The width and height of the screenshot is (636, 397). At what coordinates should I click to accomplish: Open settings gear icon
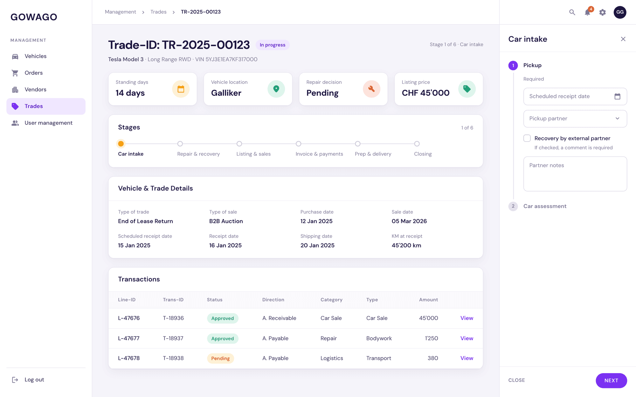(x=603, y=12)
